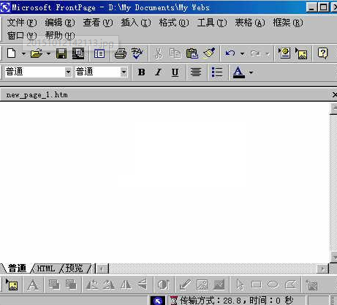Click the new_page_1.htm page title
The image size is (337, 305).
(37, 95)
